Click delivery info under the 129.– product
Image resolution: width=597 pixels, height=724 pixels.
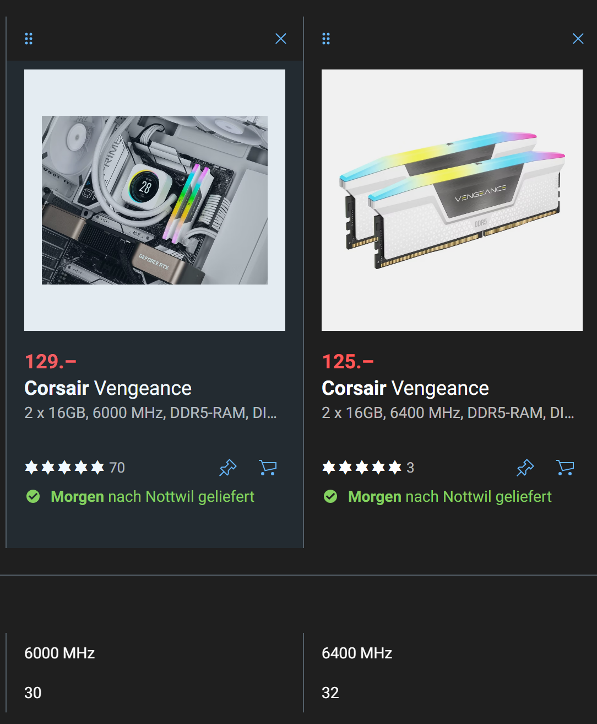pos(153,497)
